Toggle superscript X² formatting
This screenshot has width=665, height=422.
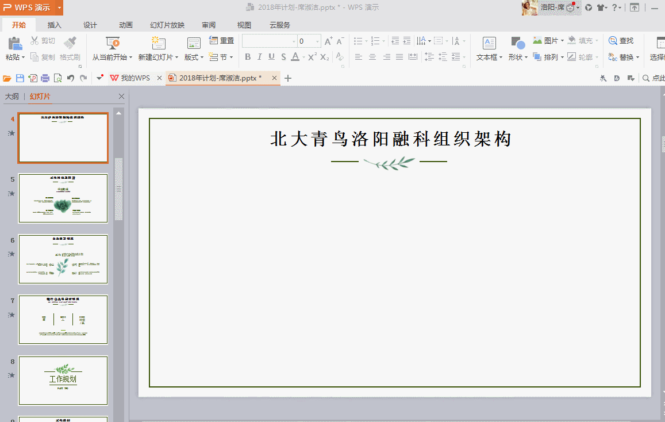pyautogui.click(x=312, y=57)
